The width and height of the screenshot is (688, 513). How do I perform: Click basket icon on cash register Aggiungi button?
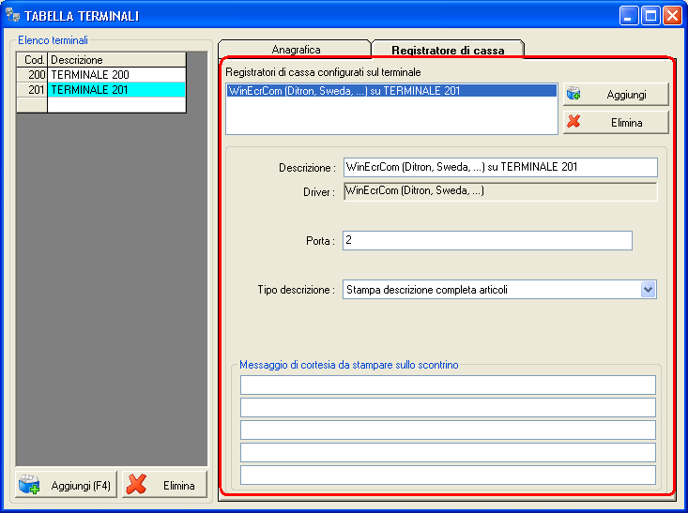tap(573, 94)
